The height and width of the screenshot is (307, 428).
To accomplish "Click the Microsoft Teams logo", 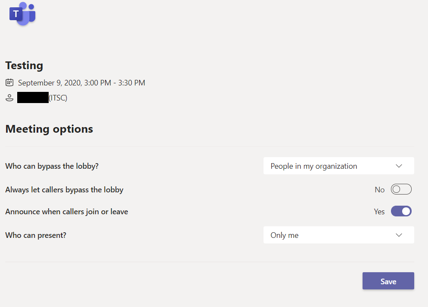I will coord(22,14).
